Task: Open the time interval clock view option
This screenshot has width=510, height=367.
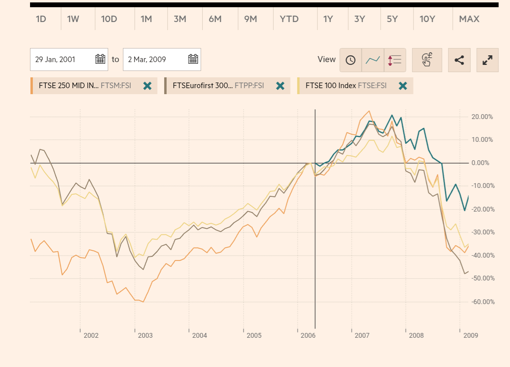Action: coord(351,60)
